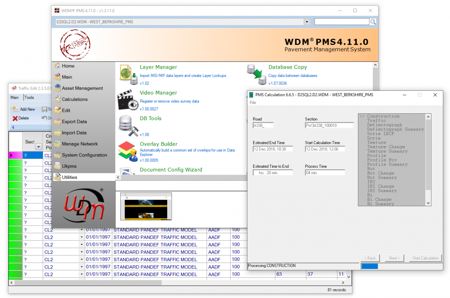Click the Database Copy icon
The height and width of the screenshot is (298, 450).
click(256, 74)
